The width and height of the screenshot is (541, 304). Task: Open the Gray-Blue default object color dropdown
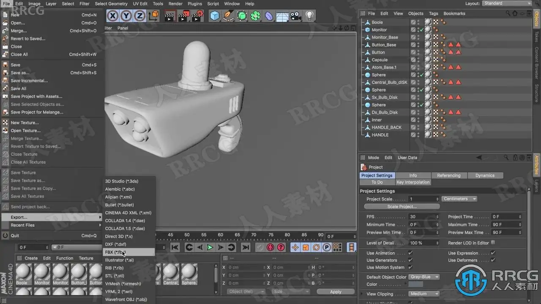[424, 277]
